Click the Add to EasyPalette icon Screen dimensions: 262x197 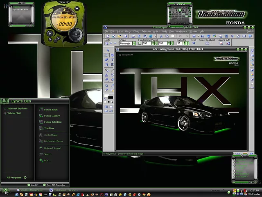pyautogui.click(x=228, y=43)
